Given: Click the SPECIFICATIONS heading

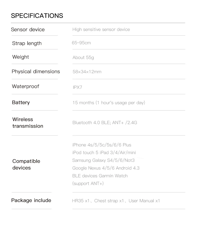Looking at the screenshot, I should (x=37, y=16).
